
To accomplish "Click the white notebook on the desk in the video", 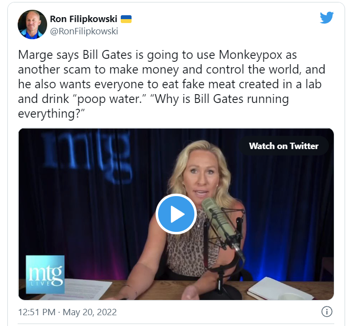I will [281, 289].
